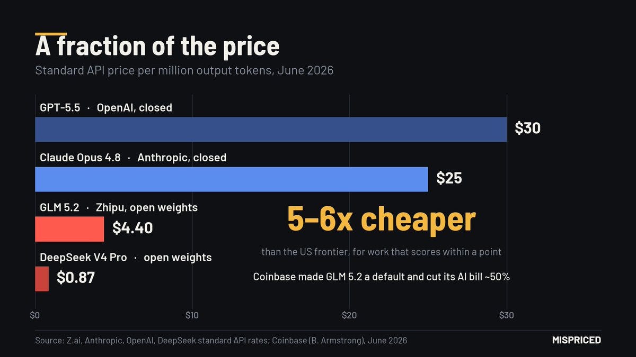Click the GLM 5.2 red bar
The image size is (636, 357).
point(69,229)
